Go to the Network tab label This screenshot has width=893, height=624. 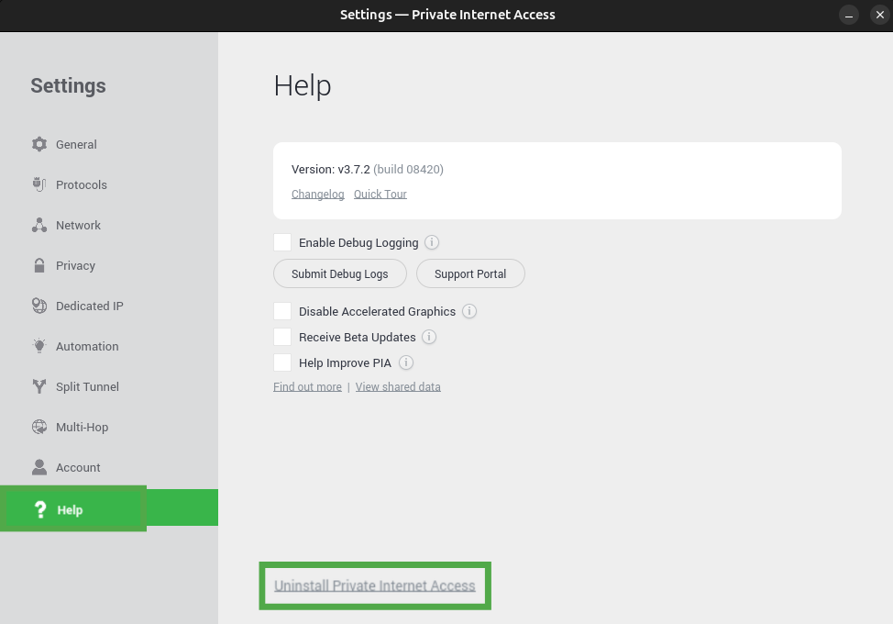click(78, 226)
